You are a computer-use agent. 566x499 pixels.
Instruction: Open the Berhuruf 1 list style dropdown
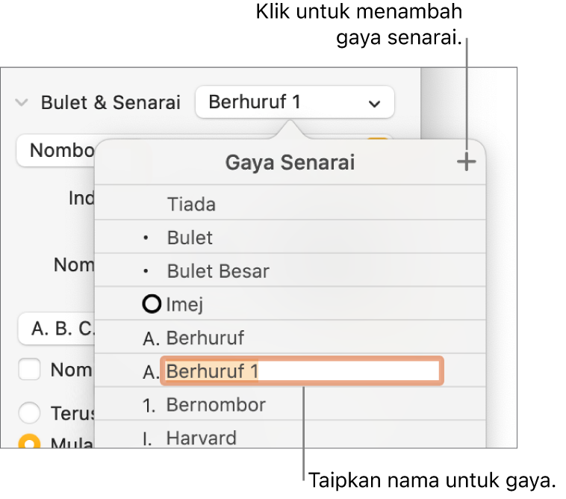tap(294, 102)
